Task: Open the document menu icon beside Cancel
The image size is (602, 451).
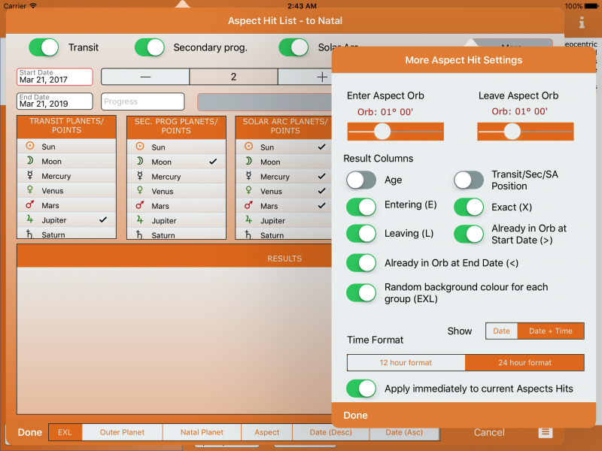Action: tap(545, 432)
